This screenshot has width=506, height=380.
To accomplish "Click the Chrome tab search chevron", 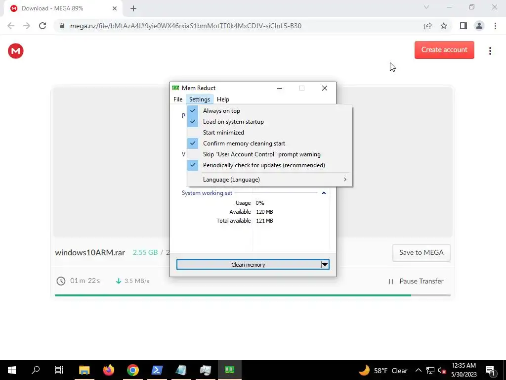I will pyautogui.click(x=426, y=7).
